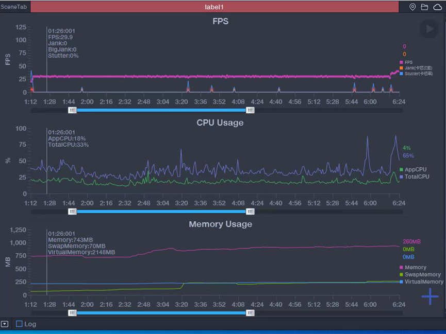Click the cloud upload icon
446x334 pixels.
[x=437, y=7]
